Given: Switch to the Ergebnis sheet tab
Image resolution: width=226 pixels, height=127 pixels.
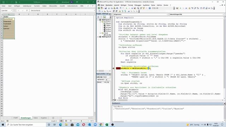Looking at the screenshot, I should (x=44, y=118).
